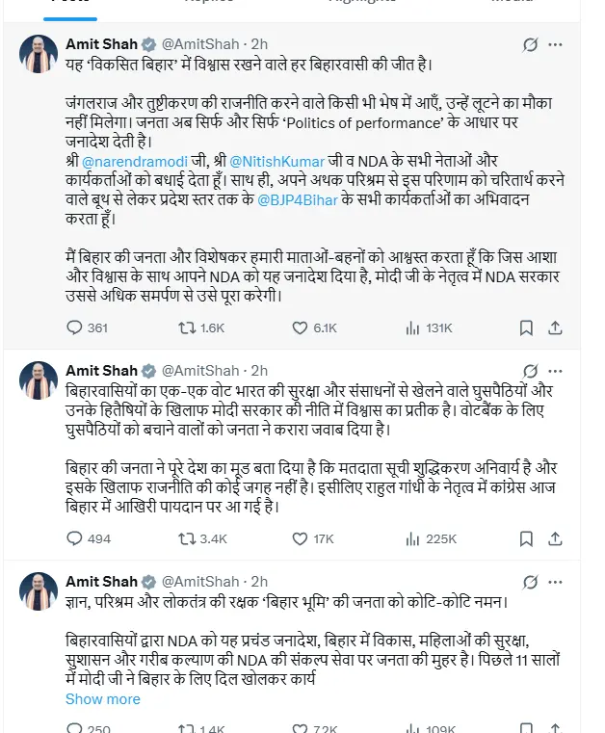This screenshot has height=733, width=605.
Task: Open Amit Shah's avatar on the second post
Action: click(x=39, y=380)
